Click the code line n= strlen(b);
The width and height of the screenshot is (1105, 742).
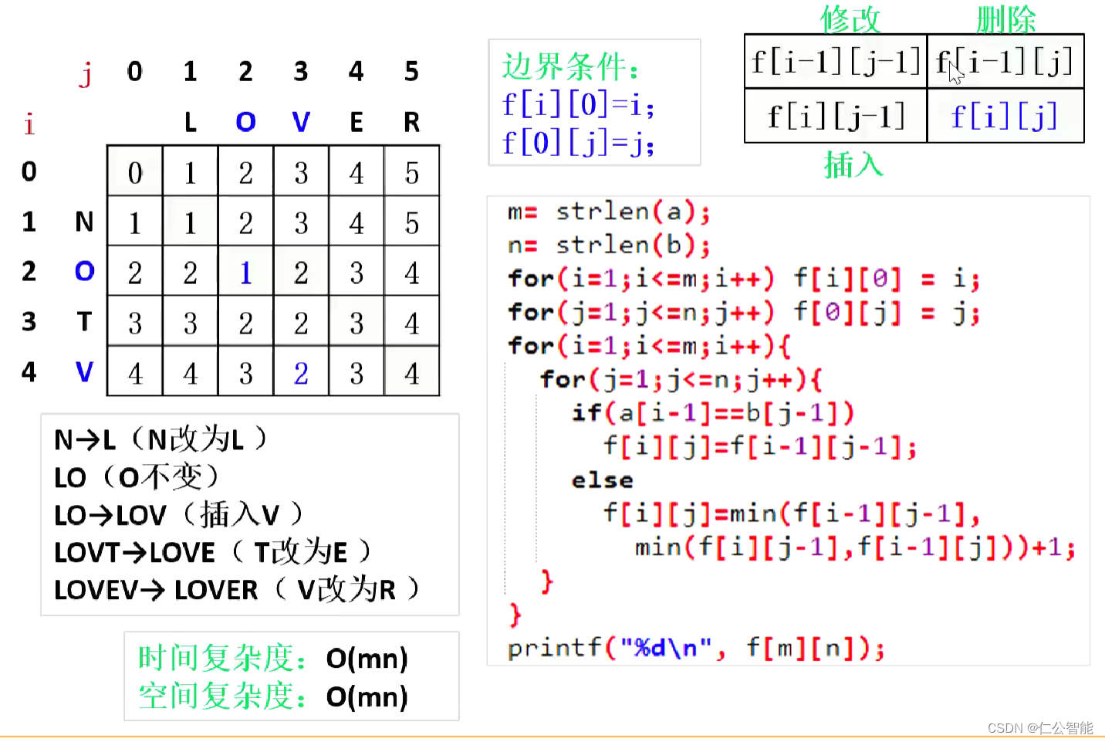click(608, 245)
